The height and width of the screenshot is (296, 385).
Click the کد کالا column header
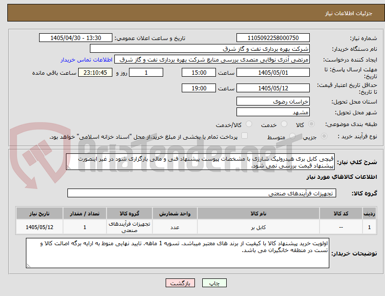pos(341,213)
